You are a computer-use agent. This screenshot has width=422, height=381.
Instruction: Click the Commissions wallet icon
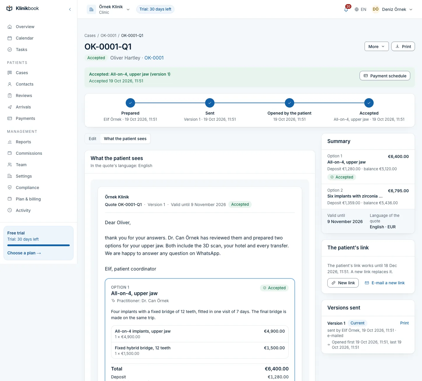[x=10, y=153]
